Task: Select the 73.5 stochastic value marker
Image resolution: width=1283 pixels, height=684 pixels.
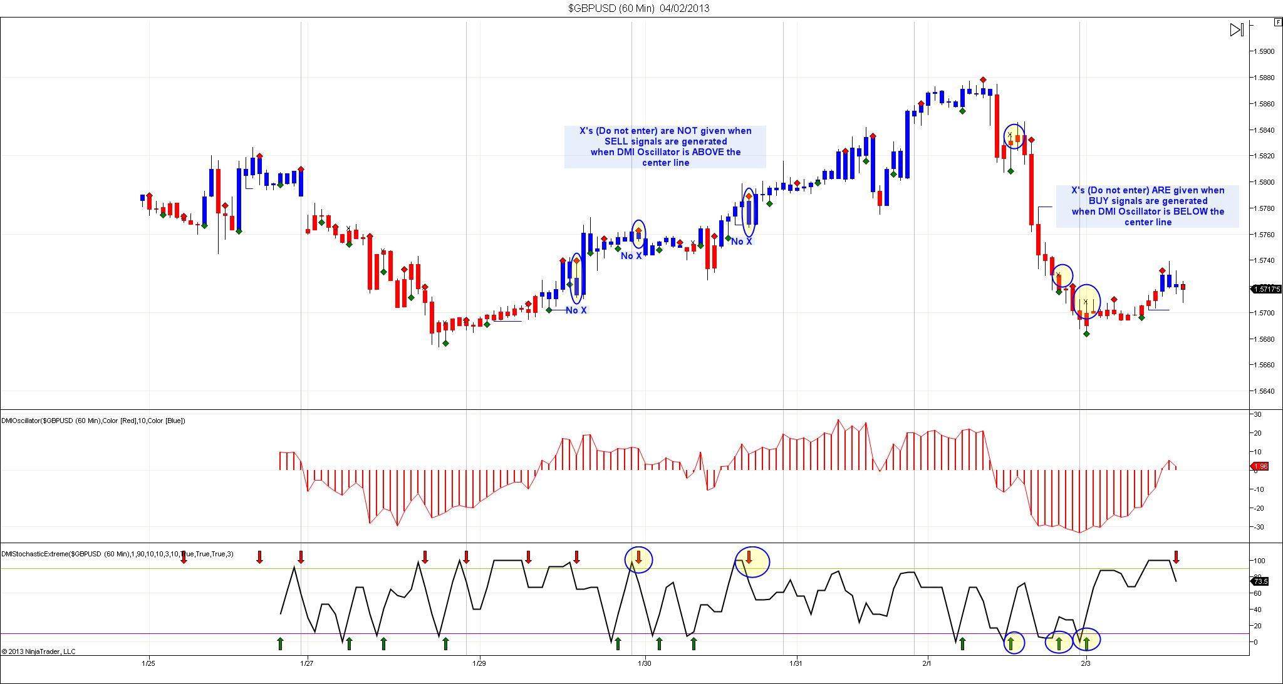Action: click(1260, 581)
